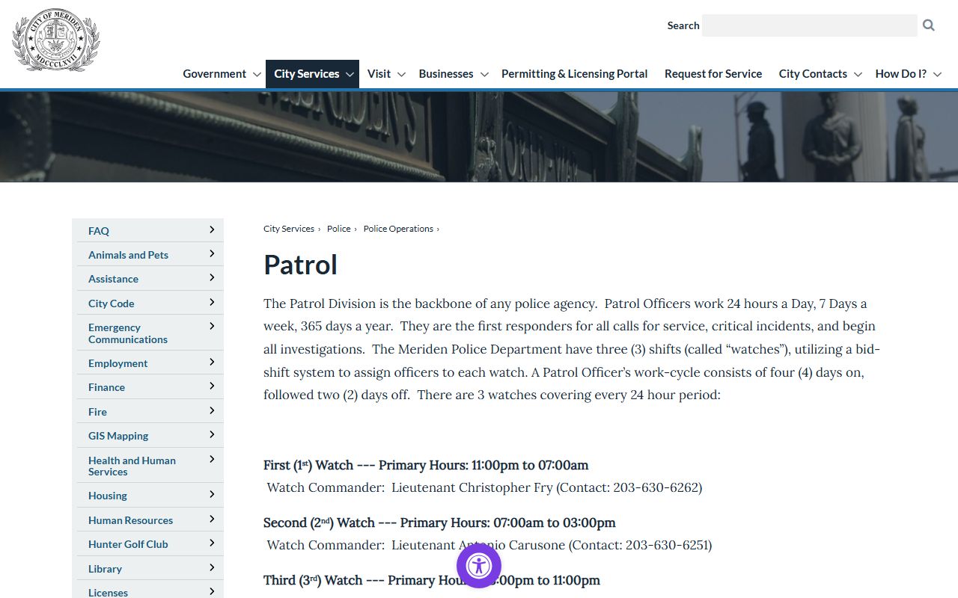
Task: Expand the City Code row arrow
Action: pos(212,302)
